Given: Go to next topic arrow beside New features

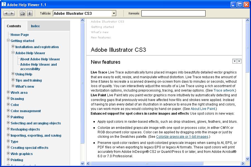Looking at the screenshot, I should coord(239,61).
